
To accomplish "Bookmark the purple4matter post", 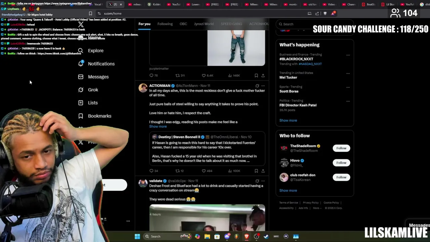I will (256, 76).
